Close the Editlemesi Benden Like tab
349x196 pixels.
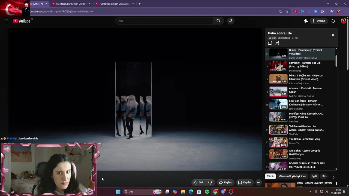pos(133,4)
